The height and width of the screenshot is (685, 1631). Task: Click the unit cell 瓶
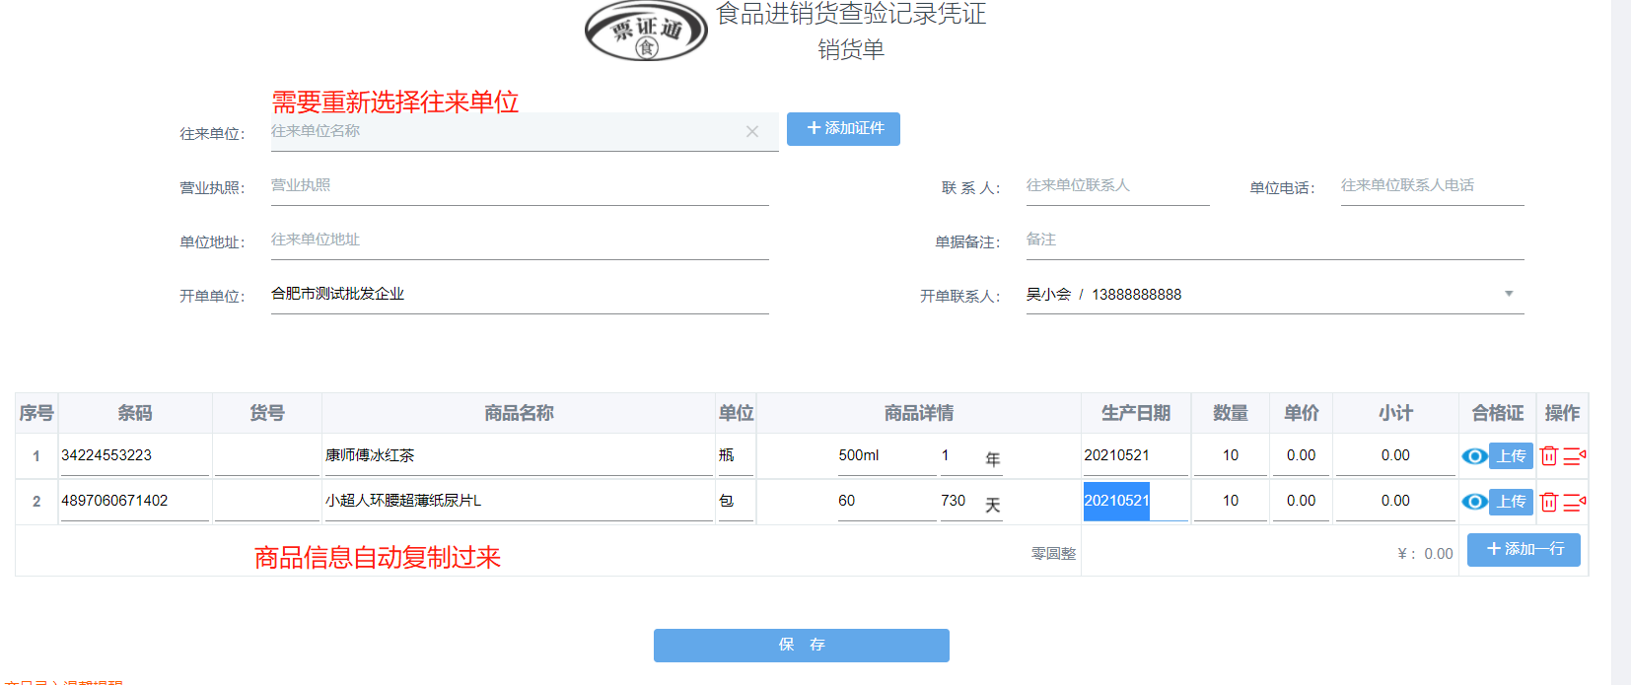(x=736, y=455)
